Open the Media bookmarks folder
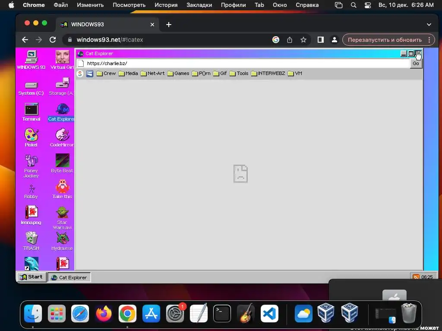442x331 pixels. [x=128, y=73]
